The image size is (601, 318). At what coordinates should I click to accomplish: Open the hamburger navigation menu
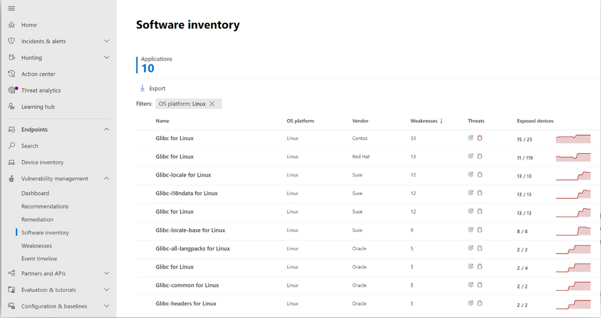(x=11, y=8)
